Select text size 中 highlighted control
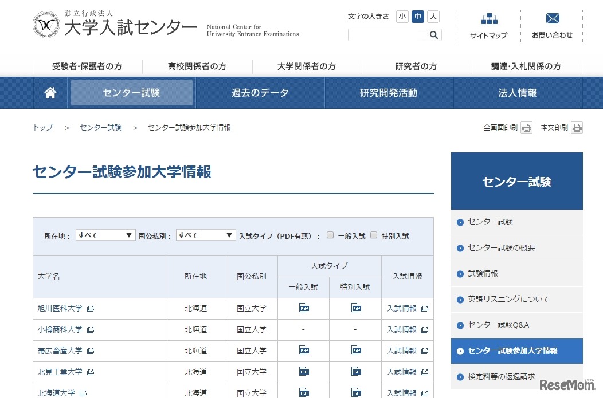The height and width of the screenshot is (398, 603). coord(417,17)
